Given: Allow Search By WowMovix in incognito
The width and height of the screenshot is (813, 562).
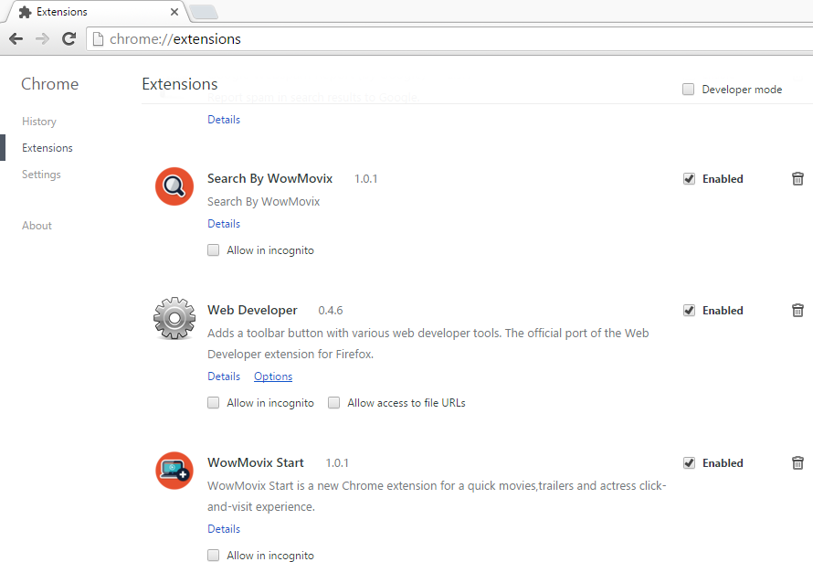Looking at the screenshot, I should pyautogui.click(x=214, y=250).
